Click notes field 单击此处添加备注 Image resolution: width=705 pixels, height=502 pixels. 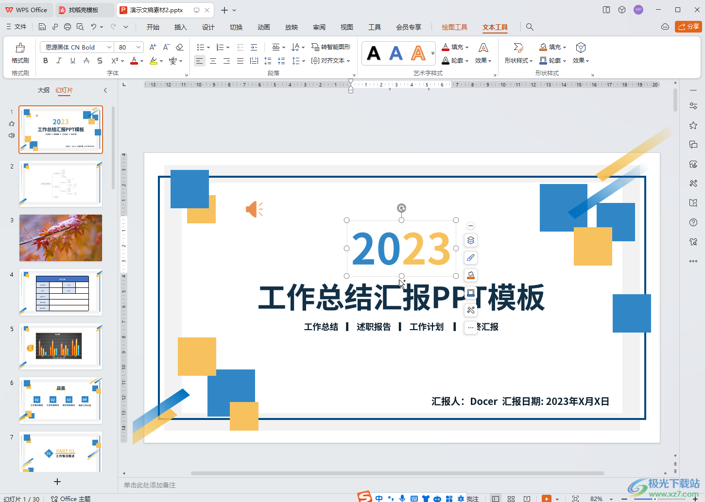pos(150,485)
